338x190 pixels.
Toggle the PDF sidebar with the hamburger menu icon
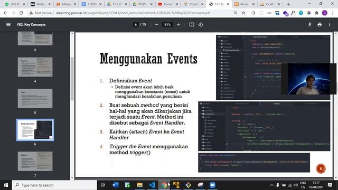8,25
